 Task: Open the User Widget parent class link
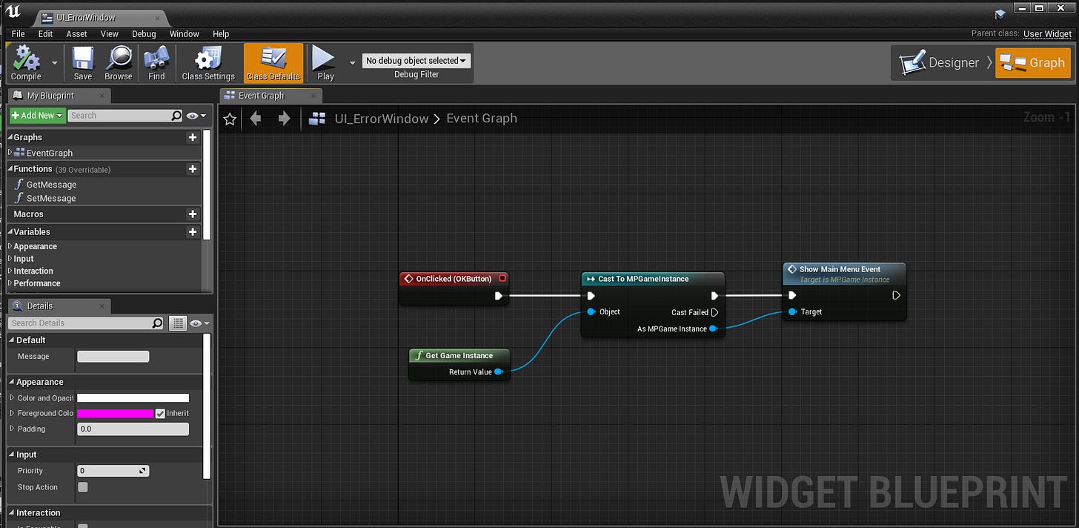pyautogui.click(x=1048, y=34)
